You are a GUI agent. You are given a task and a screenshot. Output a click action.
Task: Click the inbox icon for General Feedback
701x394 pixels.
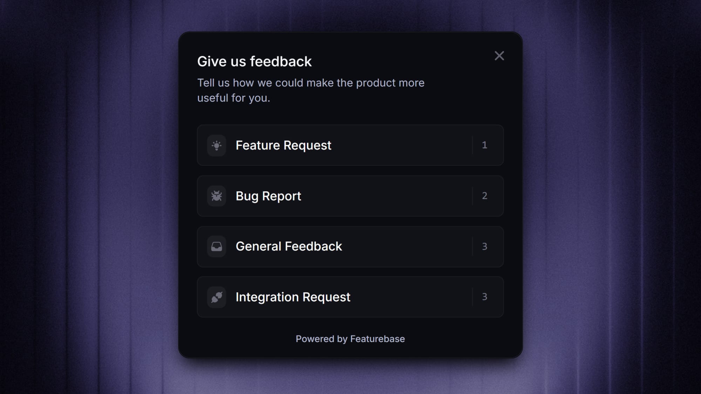(x=217, y=247)
